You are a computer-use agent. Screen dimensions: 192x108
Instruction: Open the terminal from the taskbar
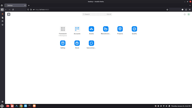pyautogui.click(x=30, y=106)
